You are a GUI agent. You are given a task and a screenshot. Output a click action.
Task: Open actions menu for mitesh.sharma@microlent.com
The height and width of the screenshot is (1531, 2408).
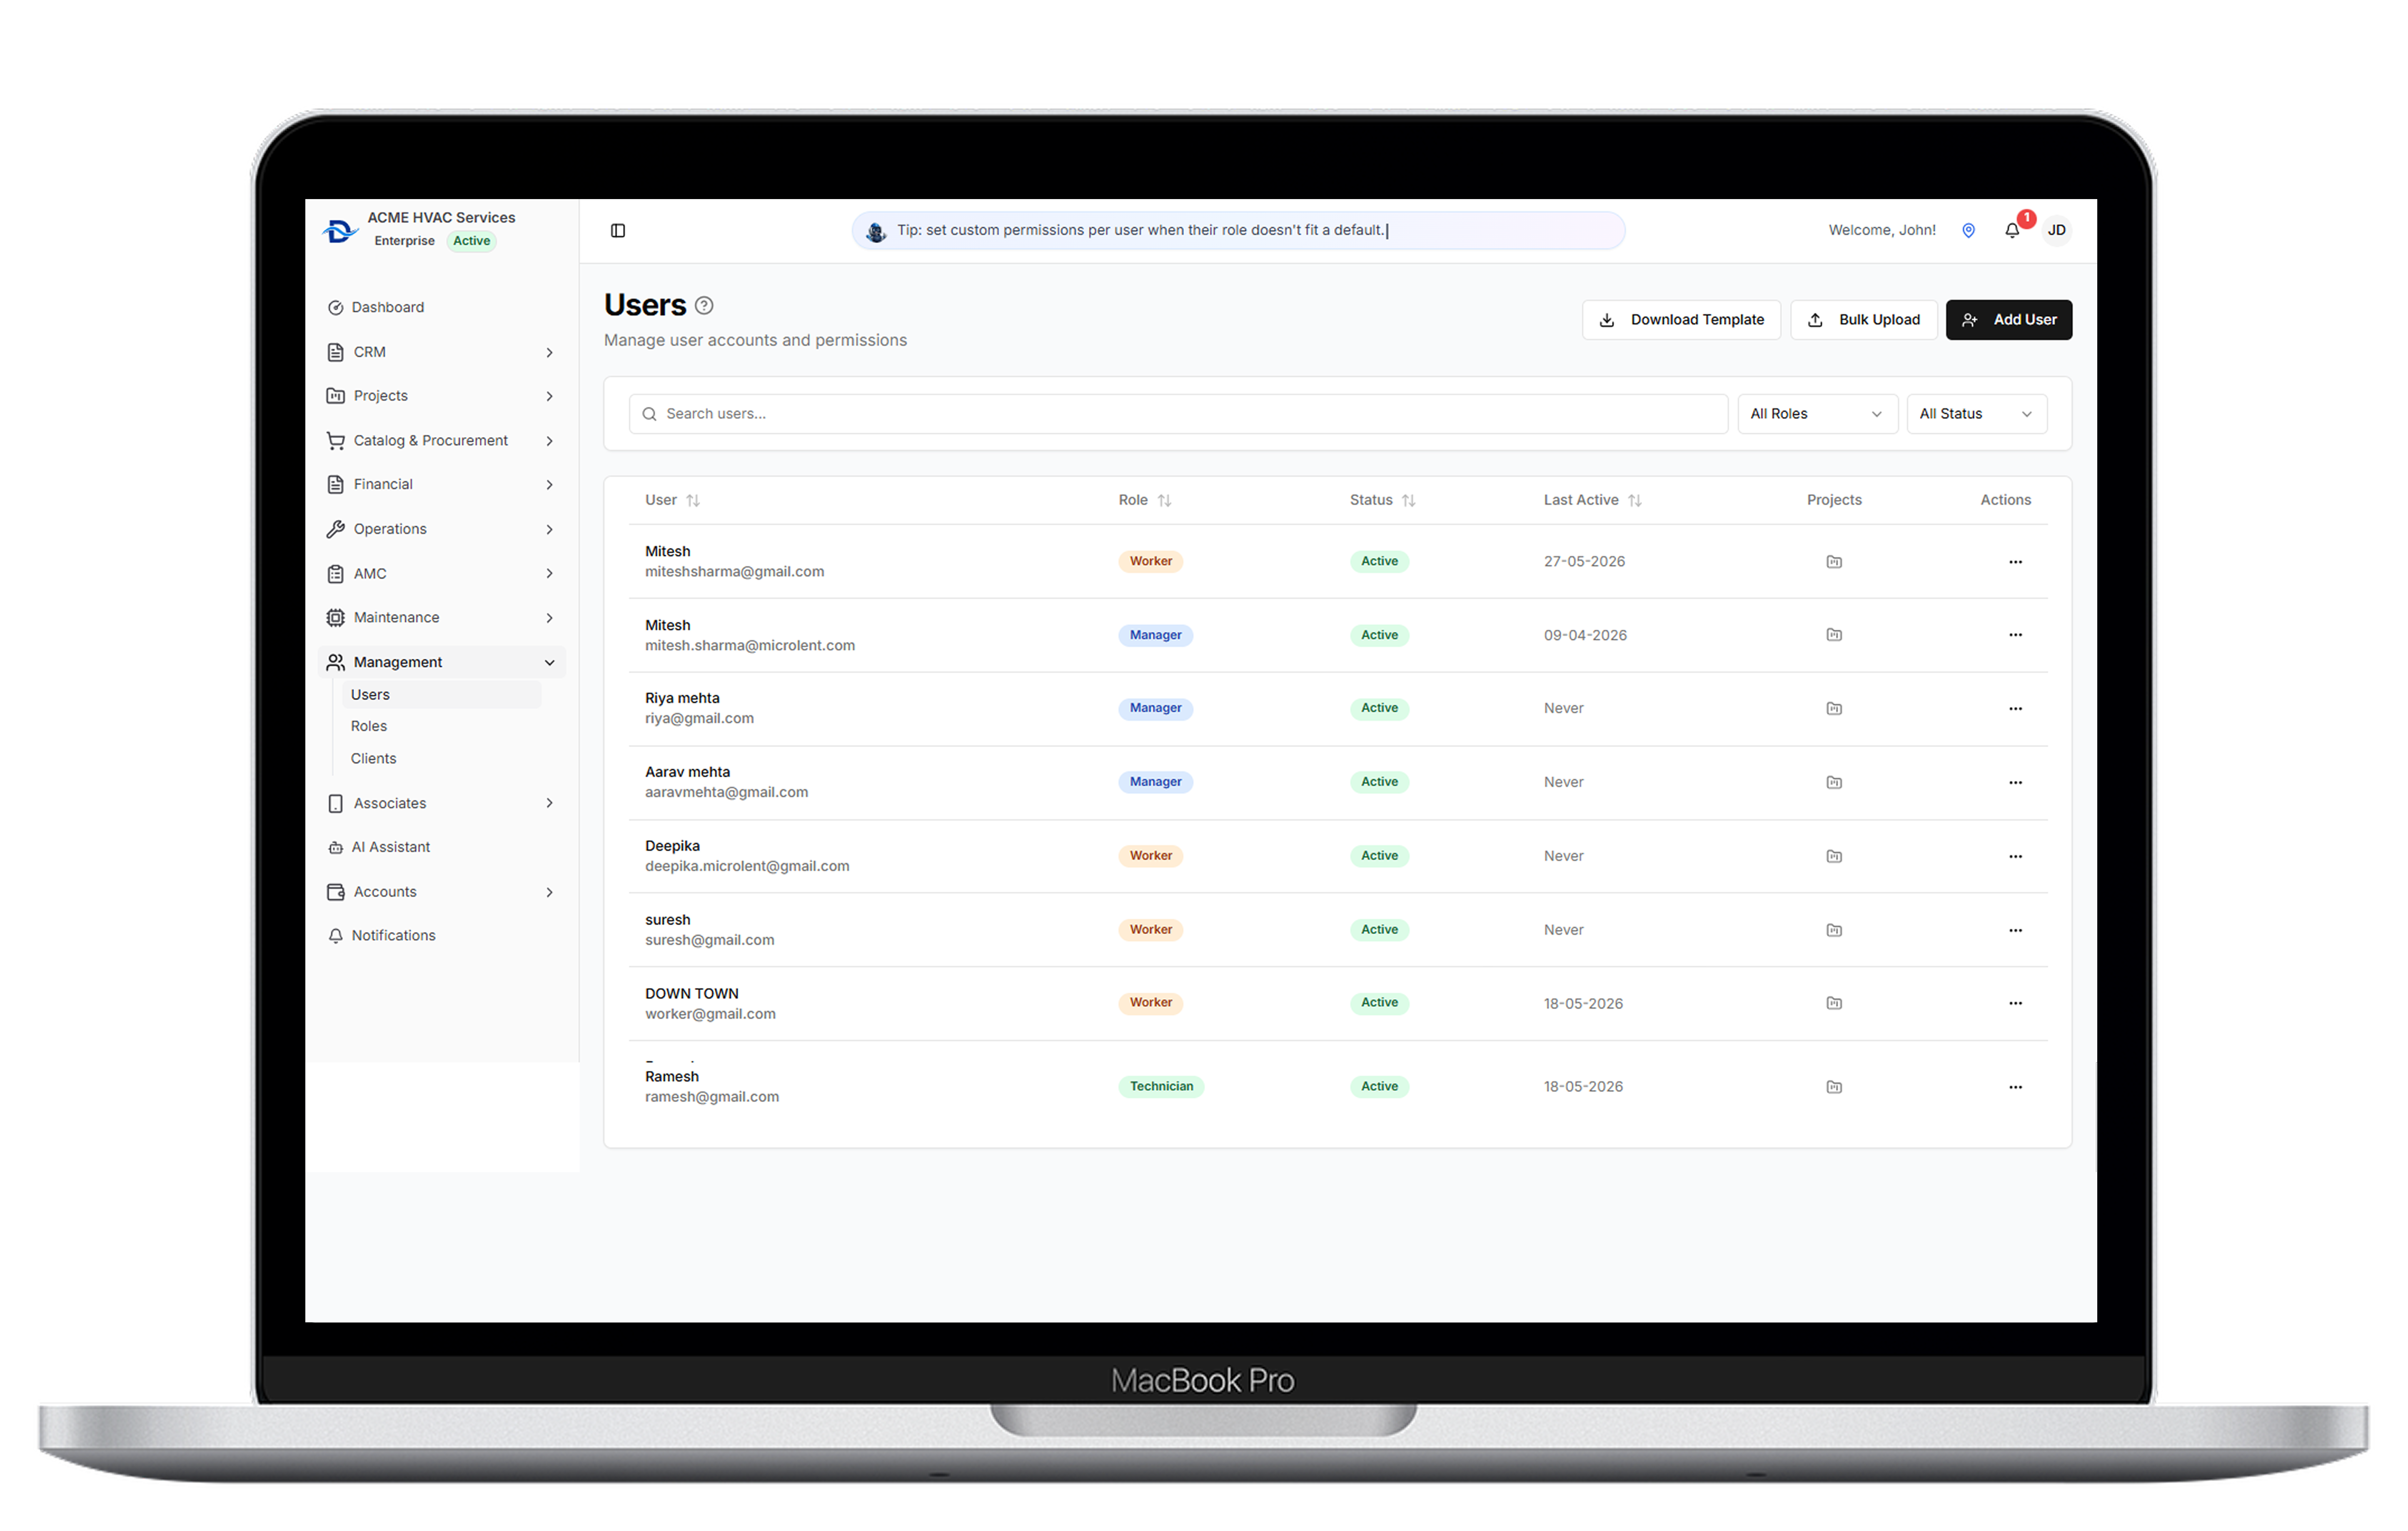[2015, 635]
